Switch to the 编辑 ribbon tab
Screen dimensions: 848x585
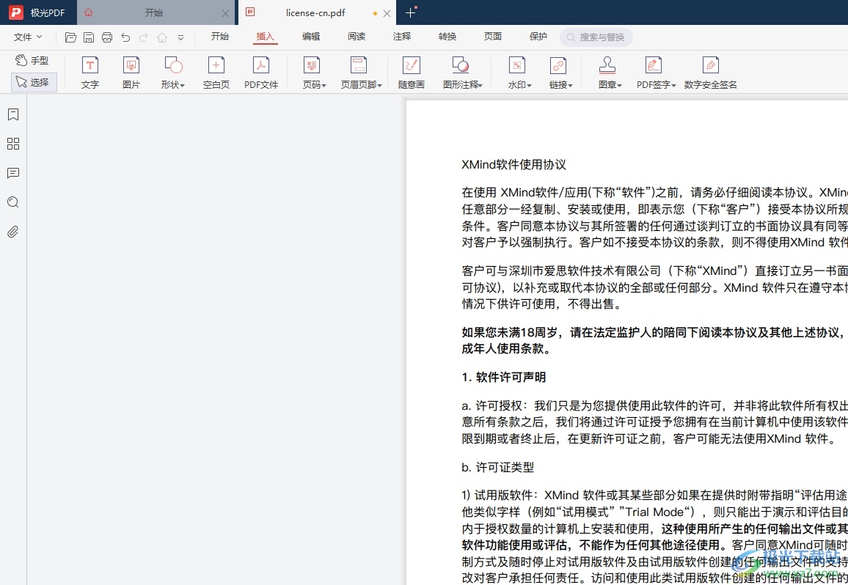click(x=311, y=36)
